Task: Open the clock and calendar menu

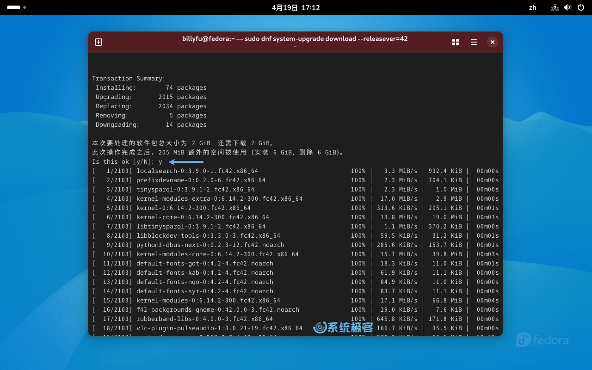Action: 296,7
